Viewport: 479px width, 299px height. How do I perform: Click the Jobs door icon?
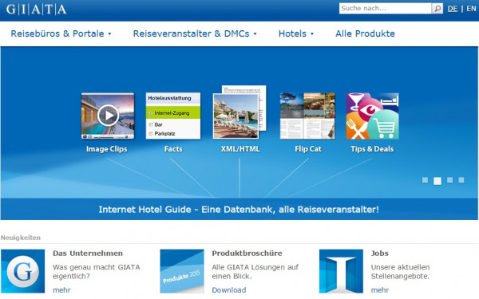[341, 271]
